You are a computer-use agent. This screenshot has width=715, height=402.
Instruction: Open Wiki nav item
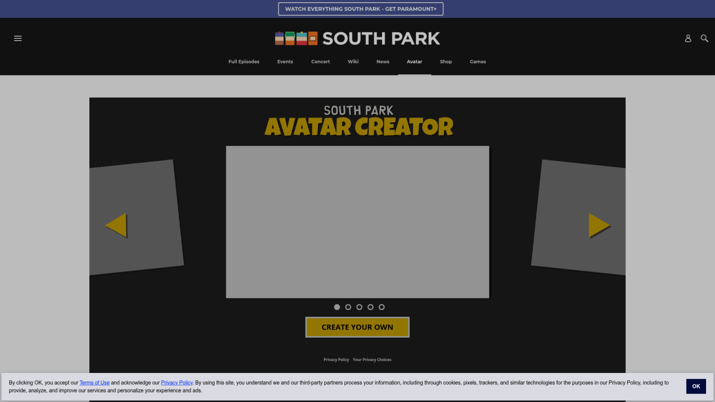(x=353, y=62)
